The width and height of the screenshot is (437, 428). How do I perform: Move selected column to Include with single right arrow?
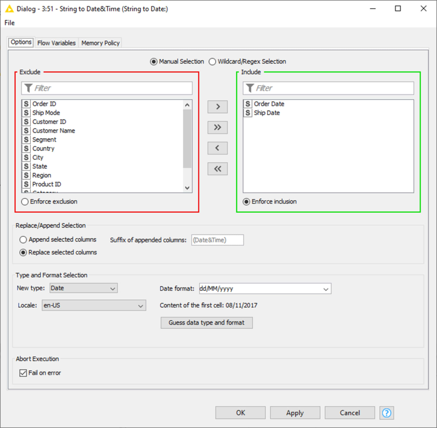(x=218, y=107)
